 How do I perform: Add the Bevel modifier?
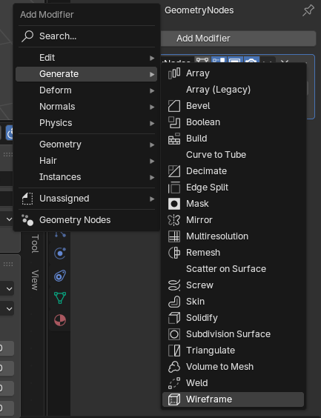pyautogui.click(x=233, y=106)
